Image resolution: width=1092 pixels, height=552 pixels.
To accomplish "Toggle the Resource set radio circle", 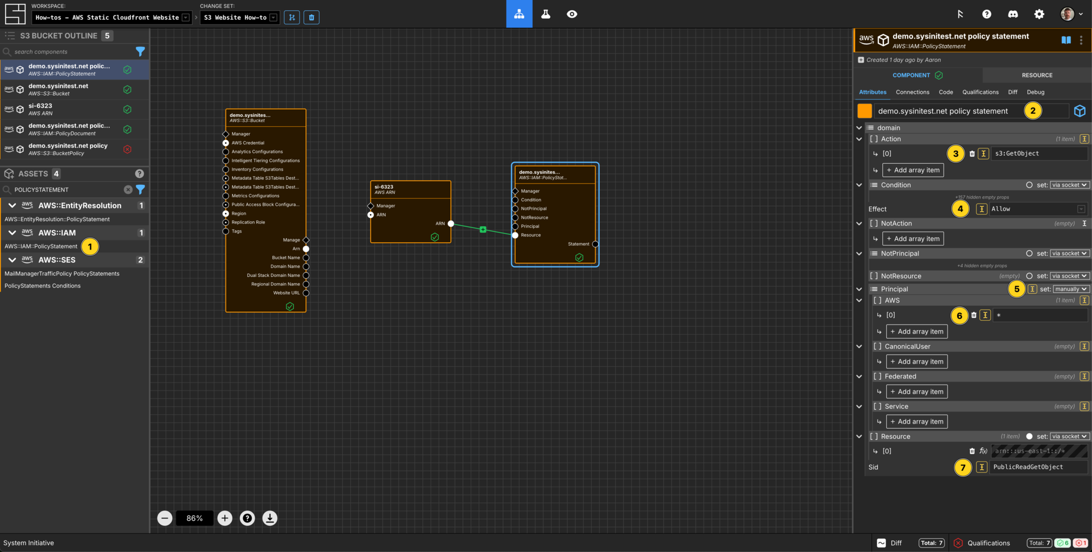I will click(1029, 437).
